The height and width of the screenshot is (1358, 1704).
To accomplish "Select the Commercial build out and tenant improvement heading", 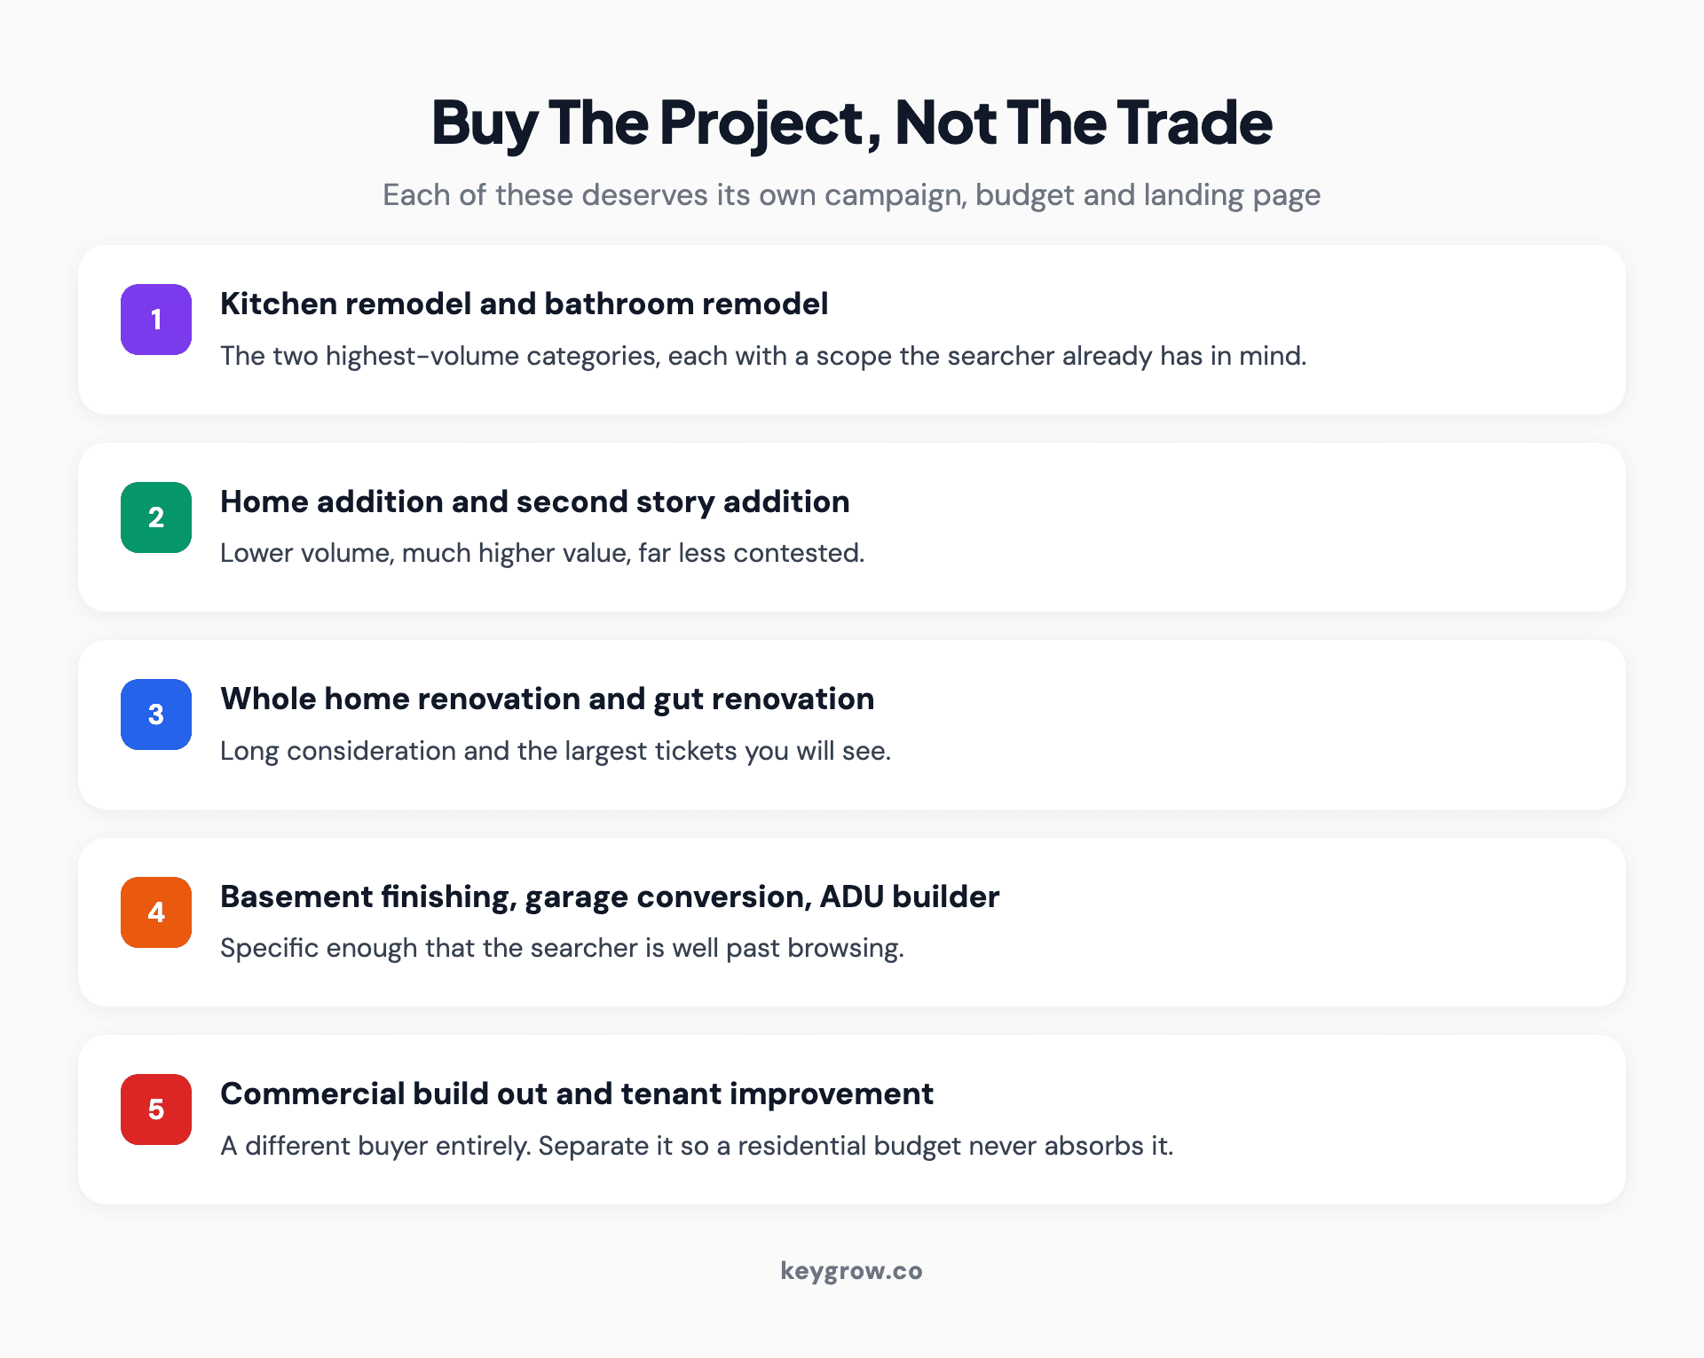I will 577,1094.
